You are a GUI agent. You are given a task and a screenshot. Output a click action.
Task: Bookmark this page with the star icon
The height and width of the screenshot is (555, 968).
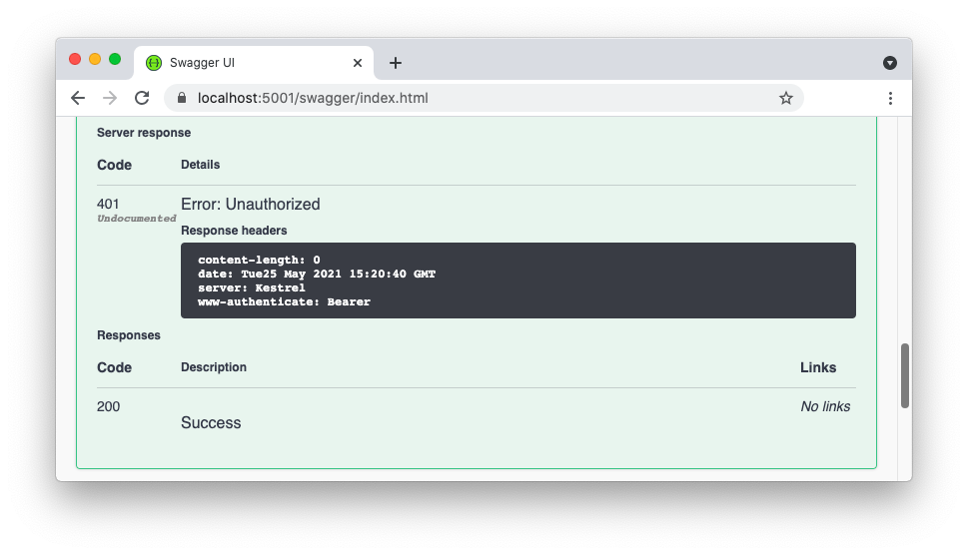(x=785, y=98)
